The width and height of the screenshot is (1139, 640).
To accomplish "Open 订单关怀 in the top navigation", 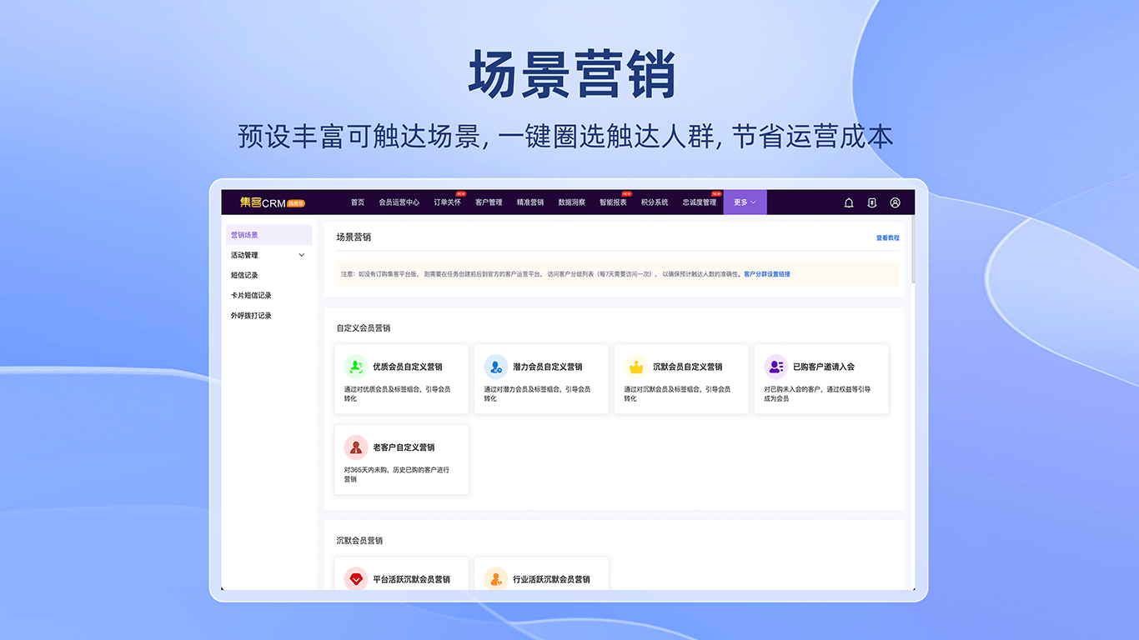I will point(447,202).
